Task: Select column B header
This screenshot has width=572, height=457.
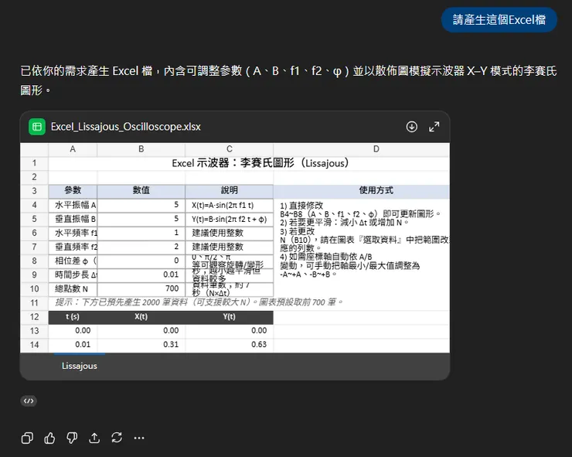Action: point(141,149)
